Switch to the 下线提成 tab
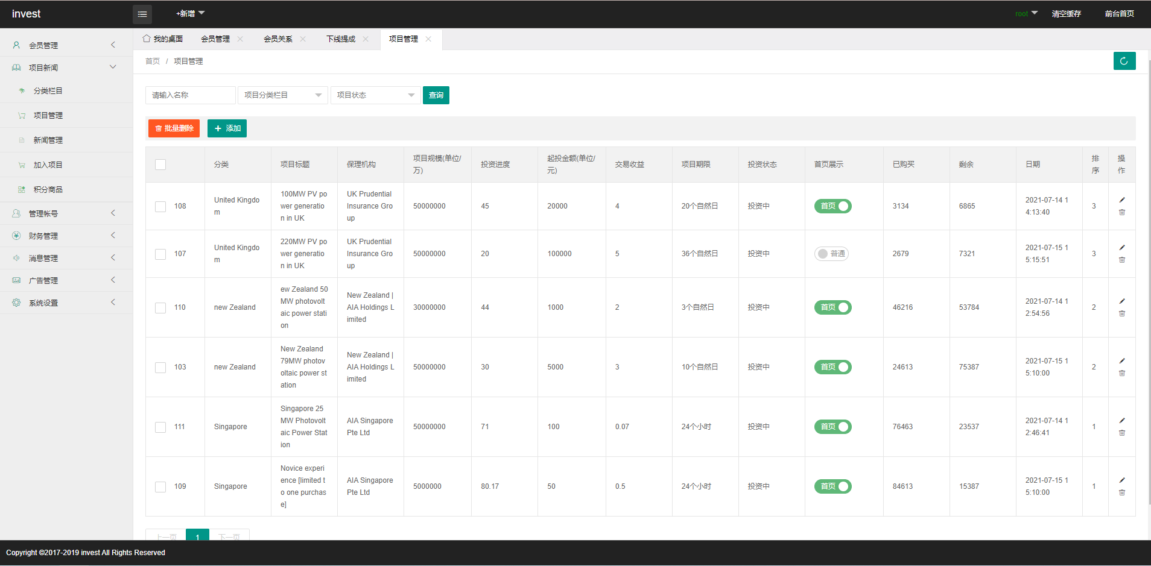The width and height of the screenshot is (1151, 566). 341,39
